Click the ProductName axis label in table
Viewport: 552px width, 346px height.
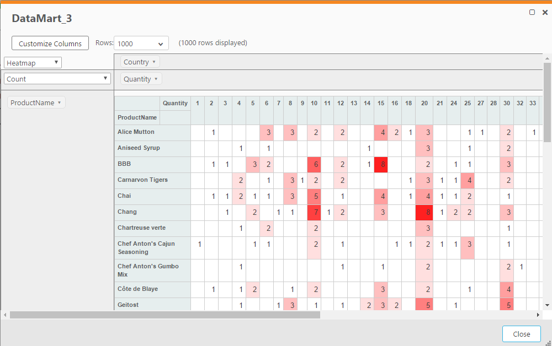tap(137, 117)
